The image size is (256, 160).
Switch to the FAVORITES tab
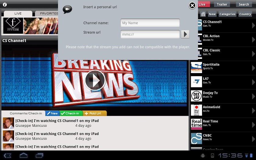47,13
